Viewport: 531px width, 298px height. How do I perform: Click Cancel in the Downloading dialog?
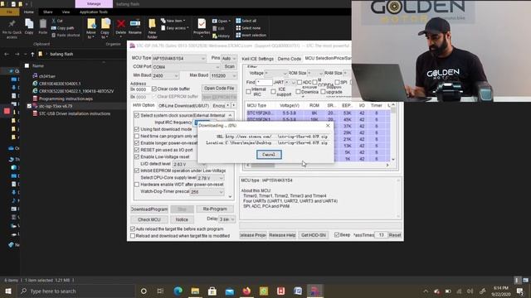click(x=269, y=155)
